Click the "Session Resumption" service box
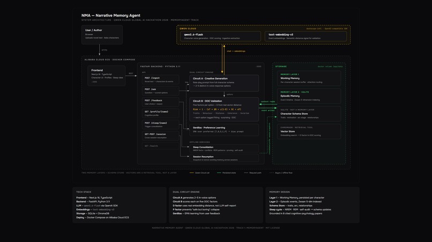 (224, 158)
